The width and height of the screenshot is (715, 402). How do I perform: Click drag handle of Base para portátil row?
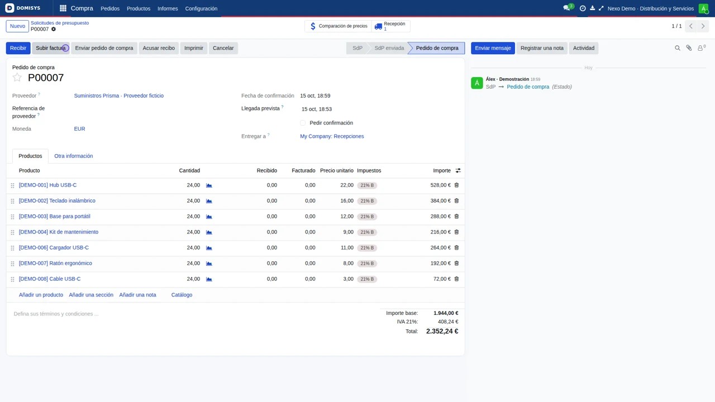pos(12,217)
